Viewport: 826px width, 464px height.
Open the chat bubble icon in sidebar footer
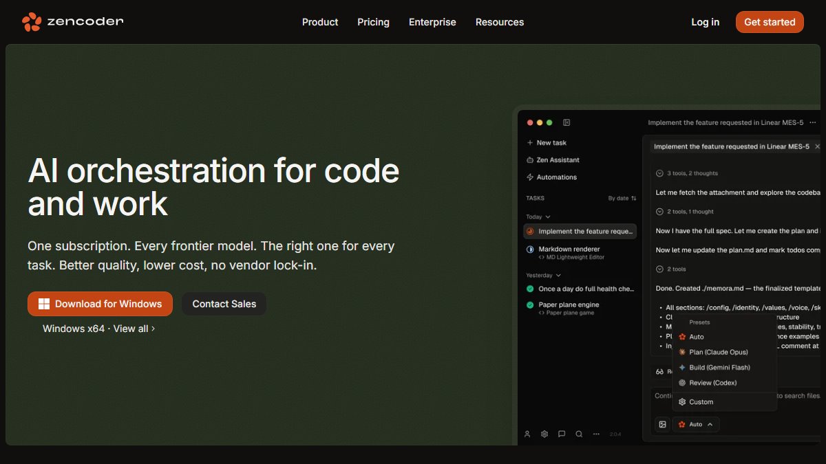[x=562, y=434]
